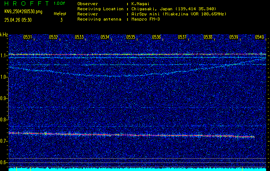Select the 0537 time label

click(182, 37)
